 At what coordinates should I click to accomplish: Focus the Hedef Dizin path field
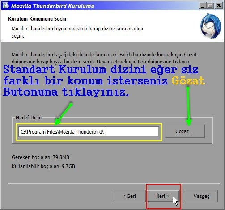(x=89, y=132)
